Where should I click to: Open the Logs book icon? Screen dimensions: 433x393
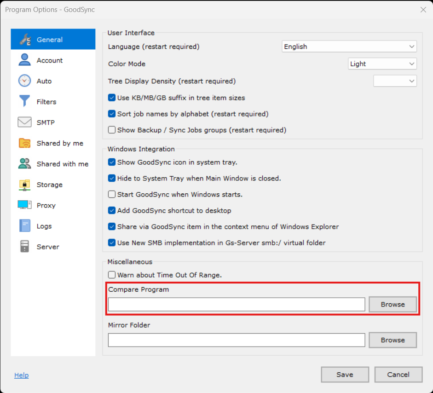[24, 226]
